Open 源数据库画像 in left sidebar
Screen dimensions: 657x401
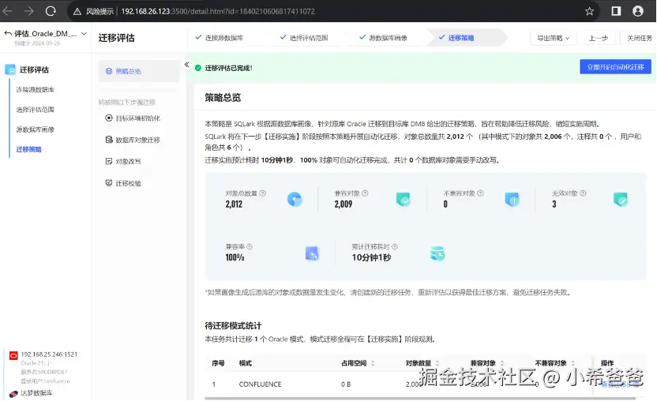pos(36,129)
